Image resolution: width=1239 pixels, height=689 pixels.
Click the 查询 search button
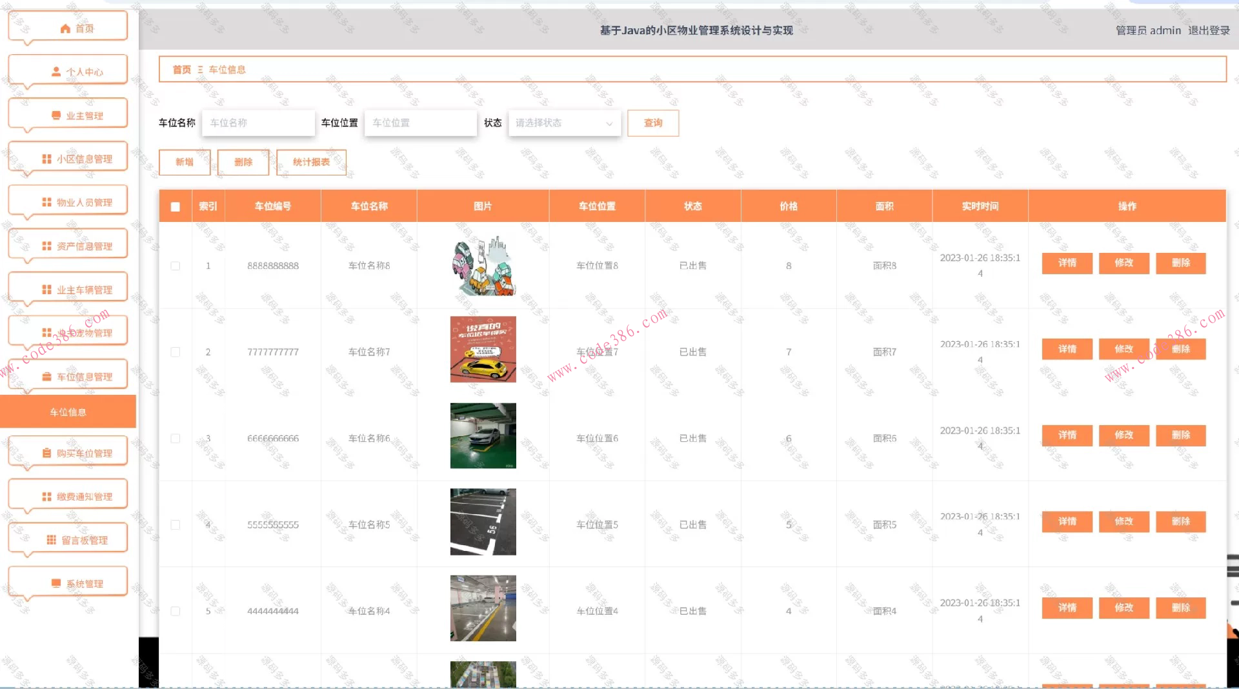[652, 123]
